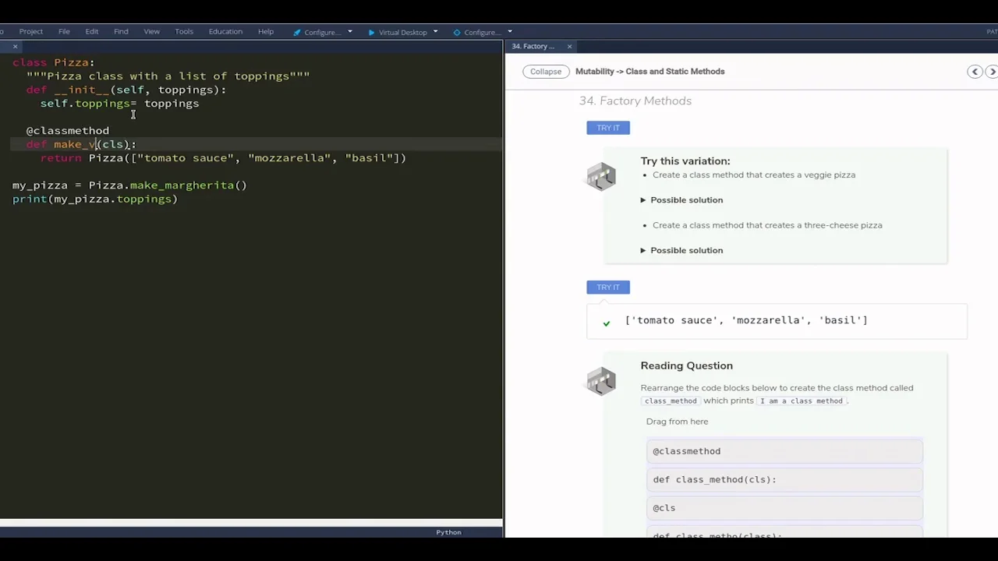This screenshot has width=998, height=561.
Task: Open the Tools menu
Action: [x=184, y=32]
